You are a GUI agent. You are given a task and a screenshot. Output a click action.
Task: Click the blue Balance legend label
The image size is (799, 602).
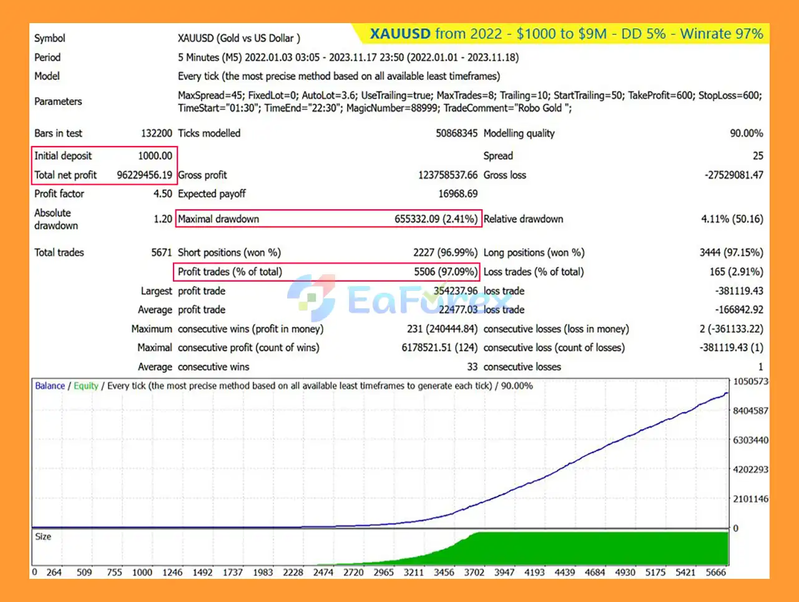(x=50, y=386)
